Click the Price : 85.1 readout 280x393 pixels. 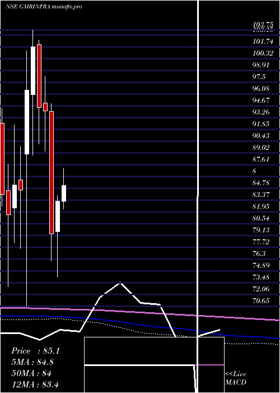[35, 351]
